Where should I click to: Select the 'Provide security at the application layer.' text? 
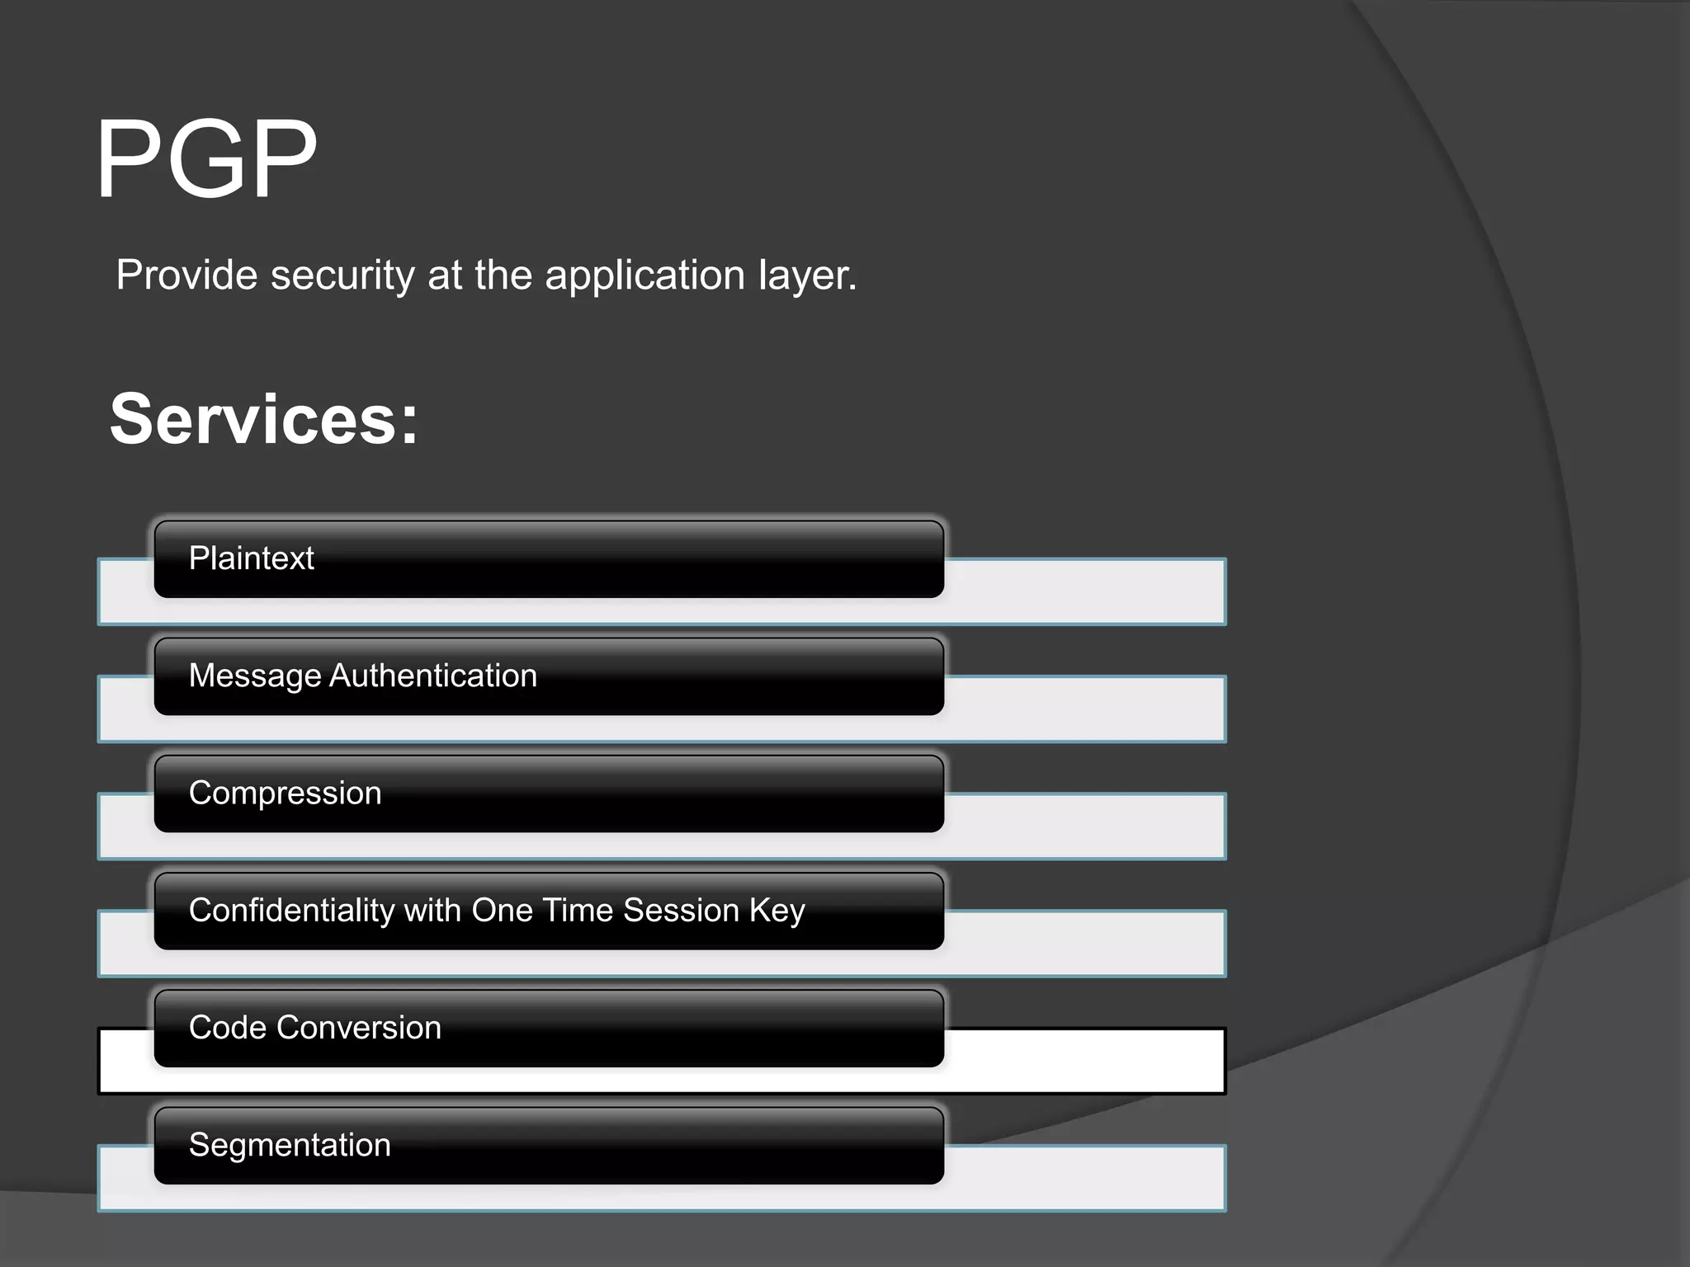click(487, 276)
